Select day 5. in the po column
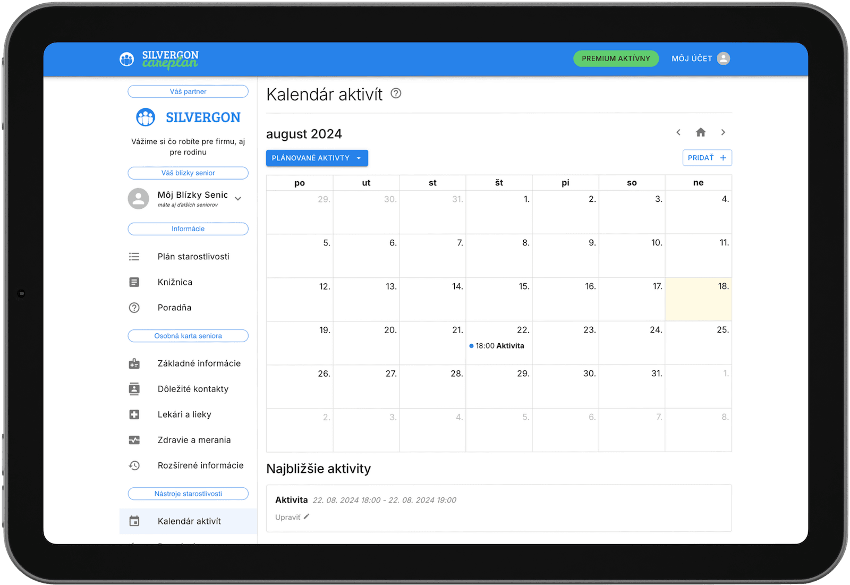 300,256
